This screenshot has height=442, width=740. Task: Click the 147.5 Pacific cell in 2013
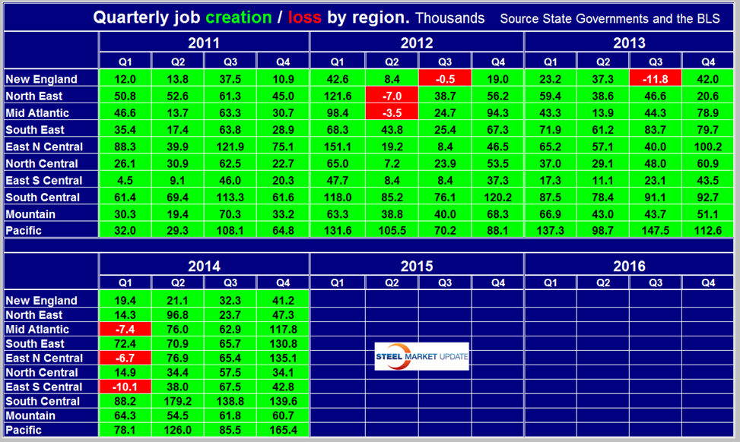click(x=655, y=231)
